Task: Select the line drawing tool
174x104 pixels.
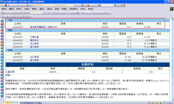Action: click(96, 13)
